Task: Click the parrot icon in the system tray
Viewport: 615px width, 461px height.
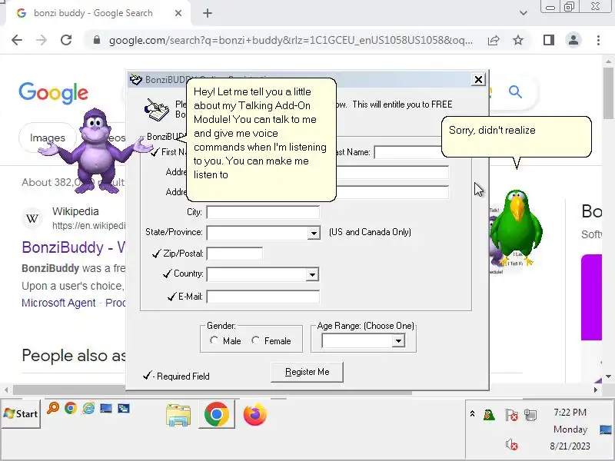Action: click(489, 414)
